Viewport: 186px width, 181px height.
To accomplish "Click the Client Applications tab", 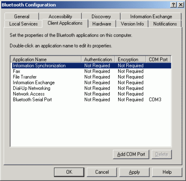I will [x=65, y=23].
